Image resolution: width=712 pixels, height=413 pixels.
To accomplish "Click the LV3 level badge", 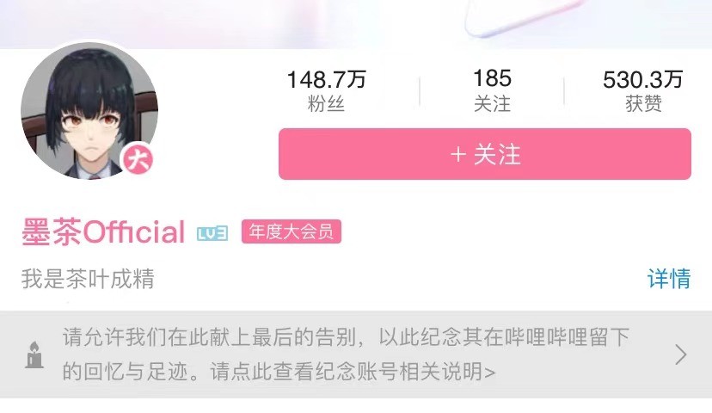I will click(212, 233).
